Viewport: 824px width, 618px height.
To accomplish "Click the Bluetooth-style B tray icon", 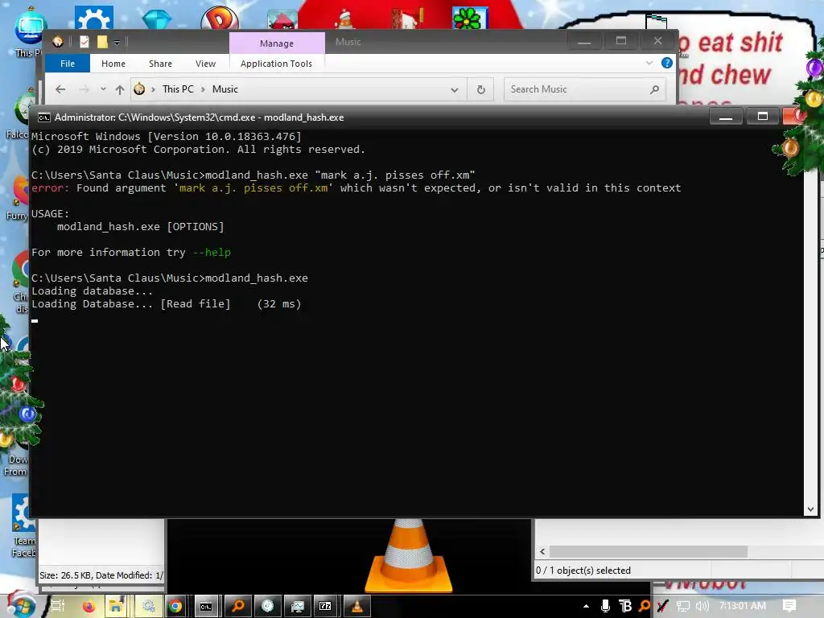I will point(625,606).
